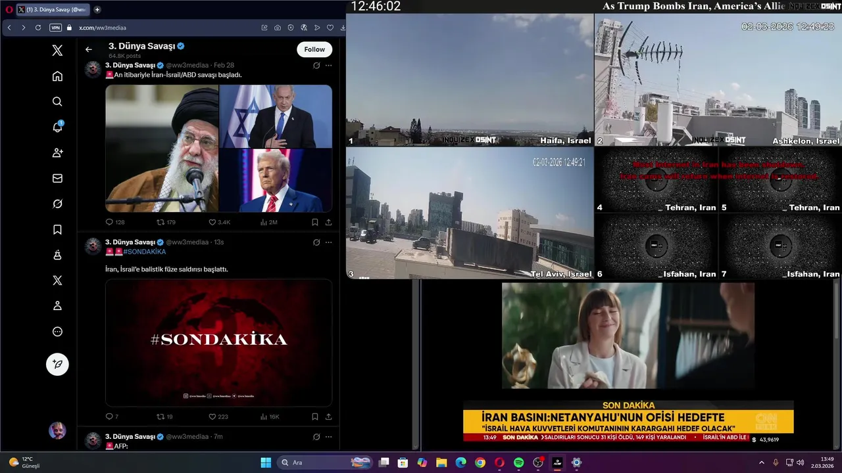Screen dimensions: 842x473
Task: Bookmark the Feb 28 war post
Action: (315, 222)
